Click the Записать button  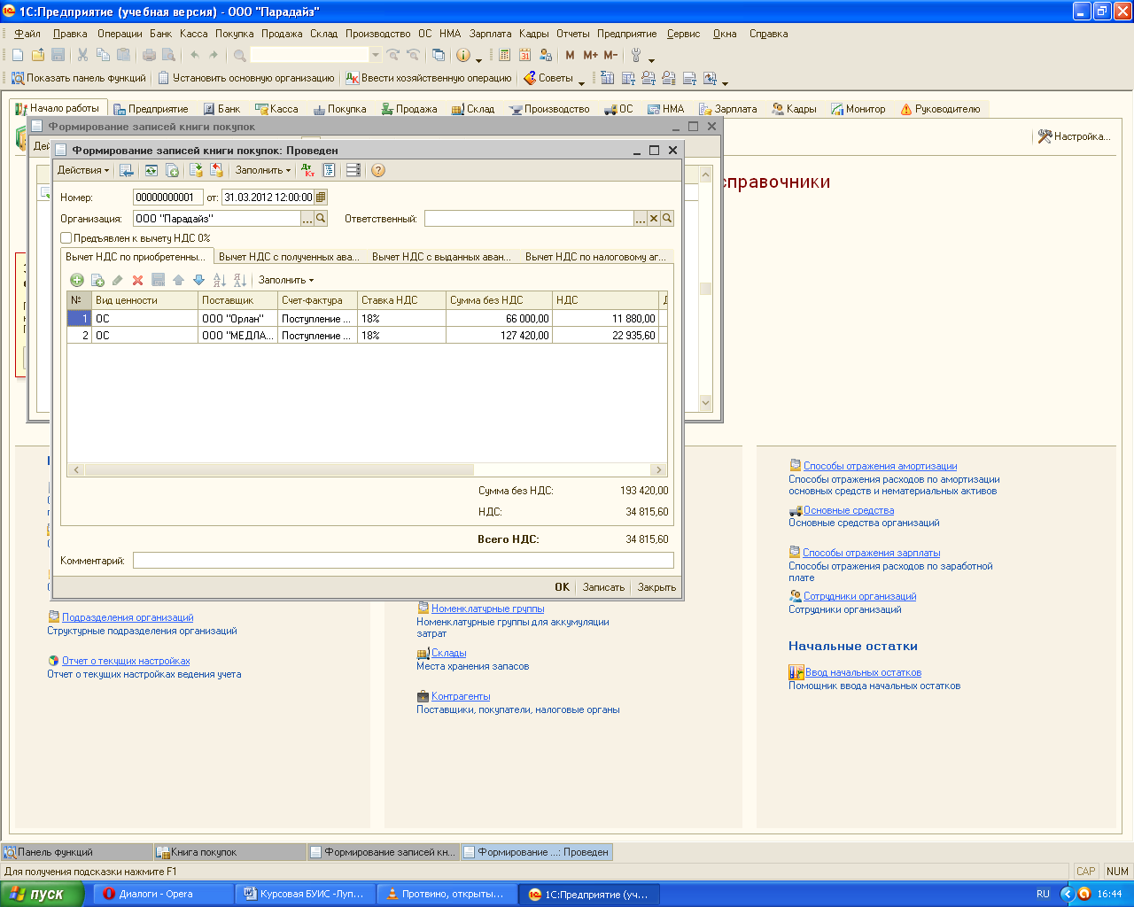coord(603,587)
